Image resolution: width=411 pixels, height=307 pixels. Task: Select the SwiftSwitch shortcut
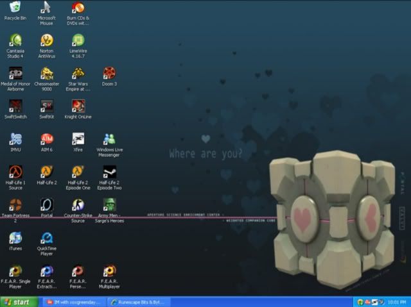coord(15,106)
